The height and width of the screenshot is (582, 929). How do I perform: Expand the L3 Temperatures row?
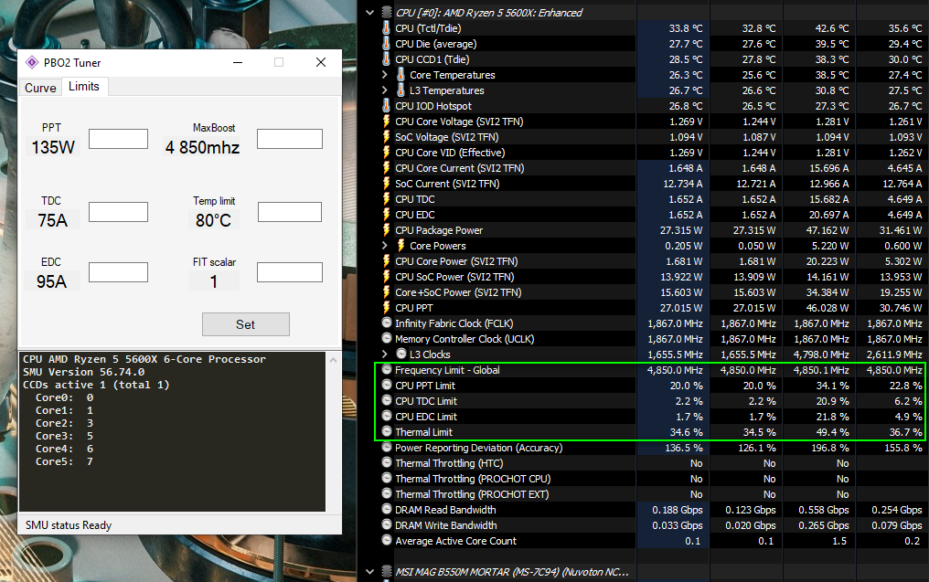click(x=385, y=90)
